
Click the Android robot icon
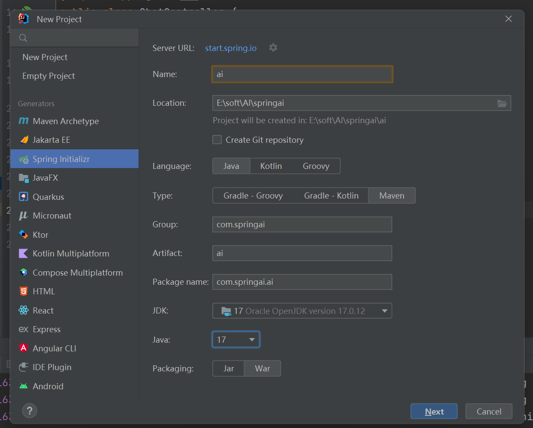pos(24,386)
